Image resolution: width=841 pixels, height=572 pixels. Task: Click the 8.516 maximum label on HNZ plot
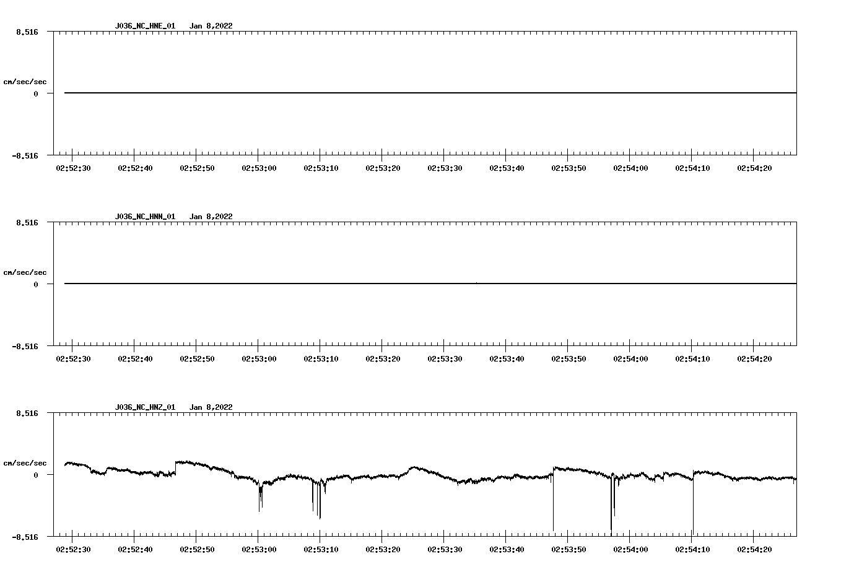(x=27, y=413)
